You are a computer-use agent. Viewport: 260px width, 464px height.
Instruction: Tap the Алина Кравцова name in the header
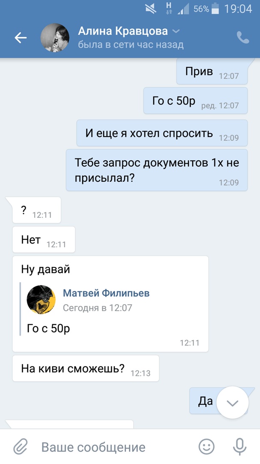point(123,31)
